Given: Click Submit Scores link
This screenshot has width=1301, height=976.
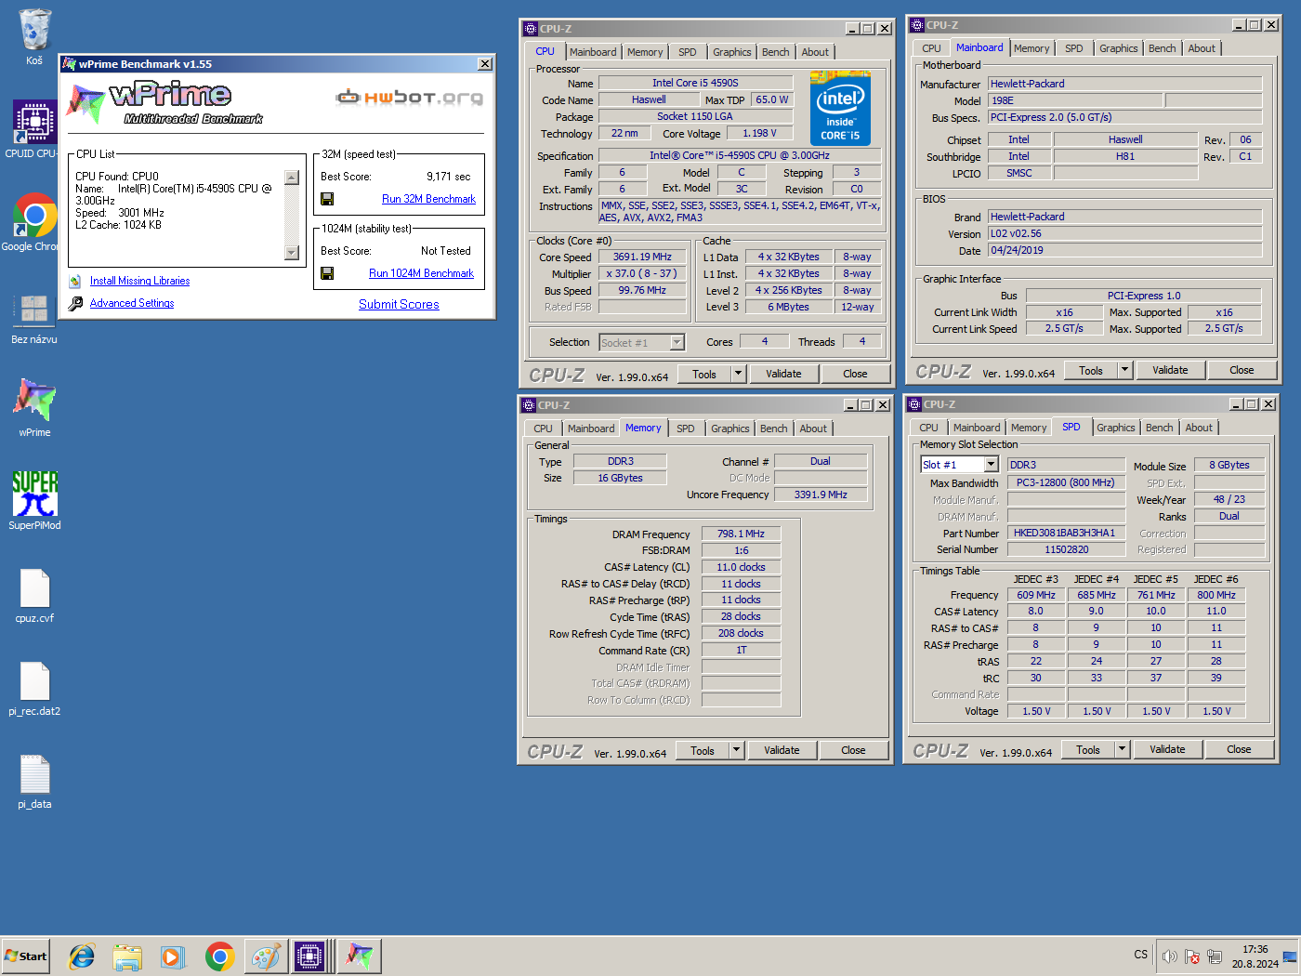Looking at the screenshot, I should (x=399, y=304).
